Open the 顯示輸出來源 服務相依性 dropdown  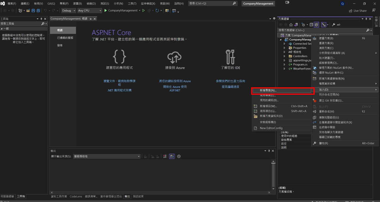tap(107, 156)
